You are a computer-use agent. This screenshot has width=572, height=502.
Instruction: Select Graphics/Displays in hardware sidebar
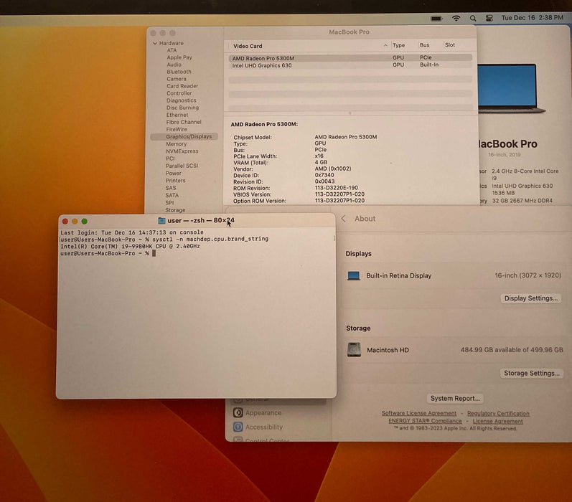(x=184, y=137)
